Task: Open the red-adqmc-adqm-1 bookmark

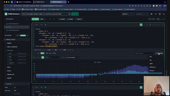Action: [x=28, y=9]
